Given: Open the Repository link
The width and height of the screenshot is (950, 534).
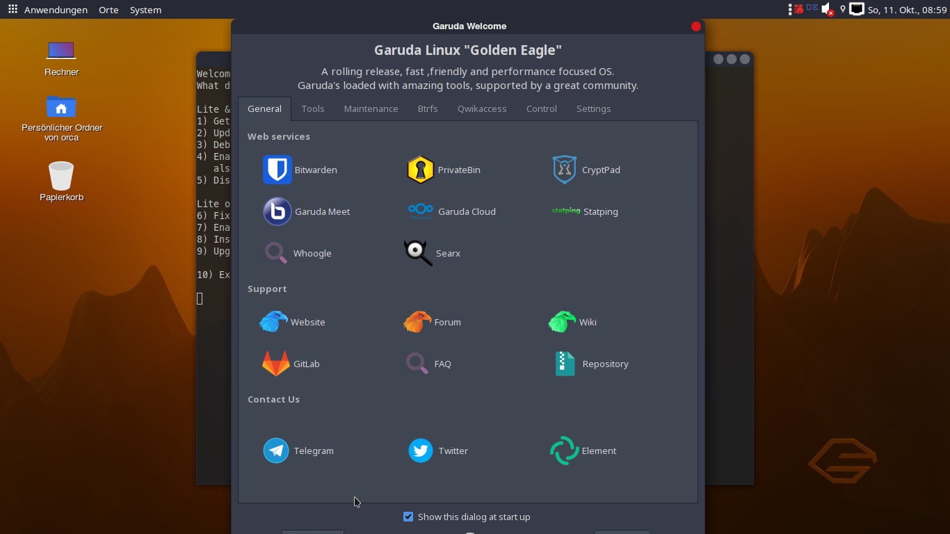Looking at the screenshot, I should pyautogui.click(x=591, y=364).
